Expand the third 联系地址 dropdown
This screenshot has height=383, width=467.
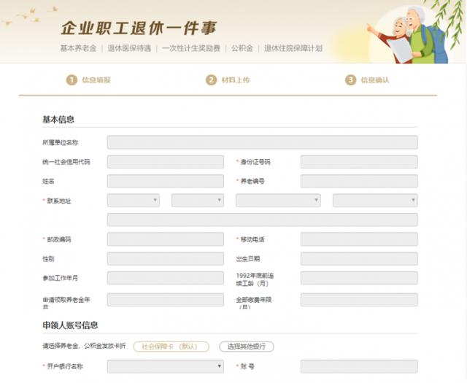pos(277,200)
